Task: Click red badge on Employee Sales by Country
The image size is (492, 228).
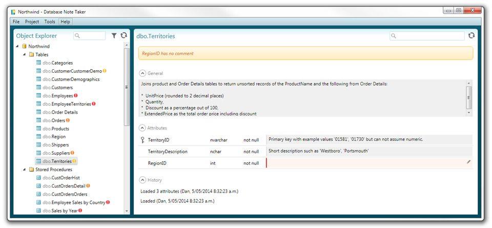Action: coord(108,202)
